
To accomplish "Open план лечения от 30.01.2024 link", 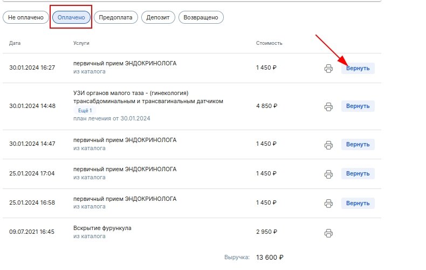I will 112,118.
